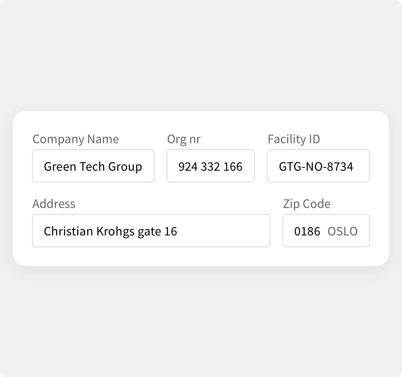The width and height of the screenshot is (402, 377).
Task: Click the "8734" digits in Facility ID
Action: pyautogui.click(x=340, y=167)
